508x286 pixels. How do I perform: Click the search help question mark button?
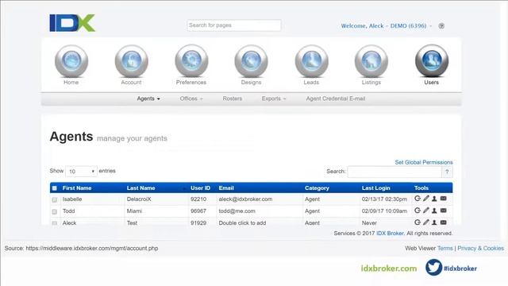[x=447, y=172]
